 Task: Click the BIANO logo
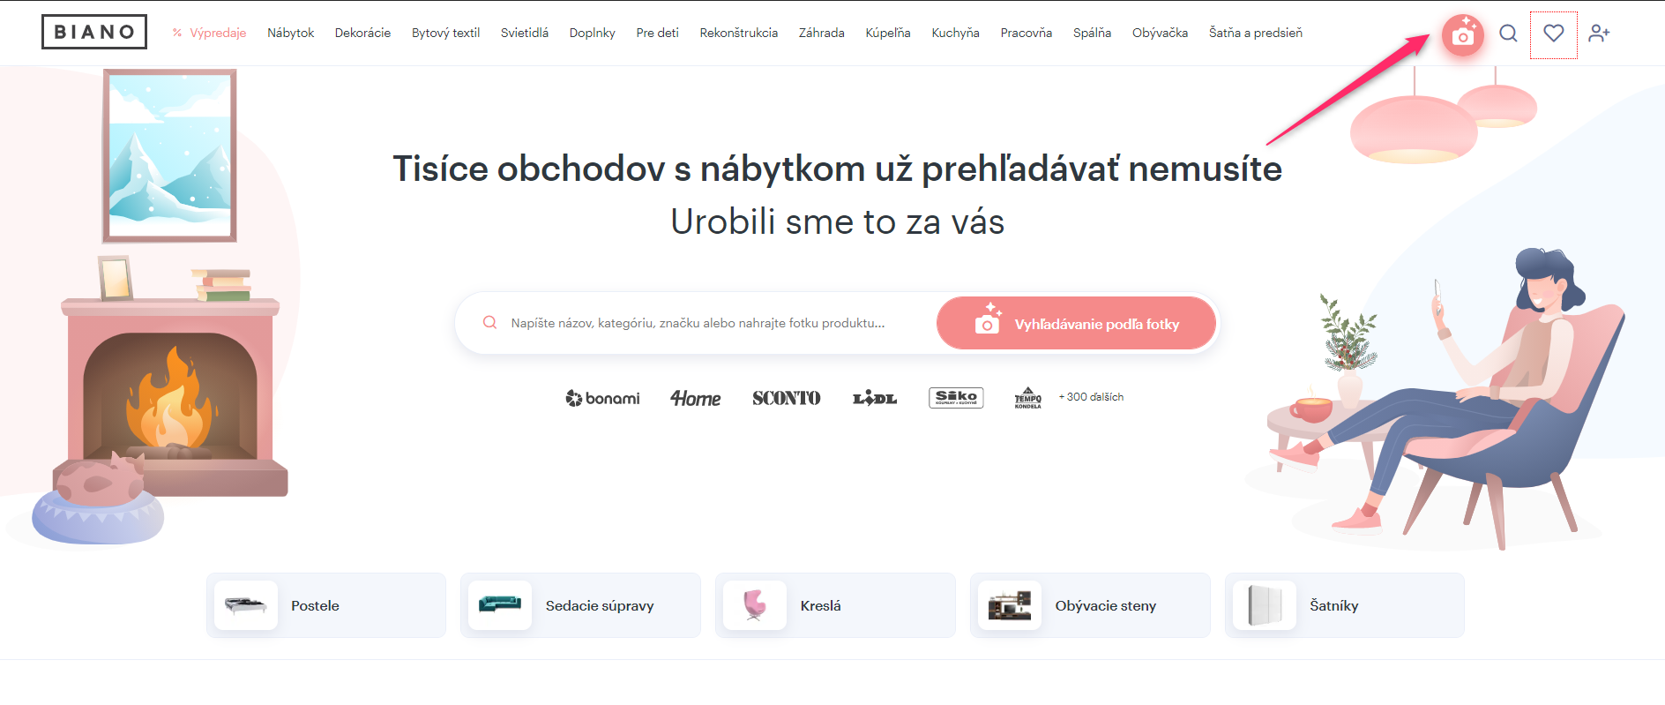(94, 32)
